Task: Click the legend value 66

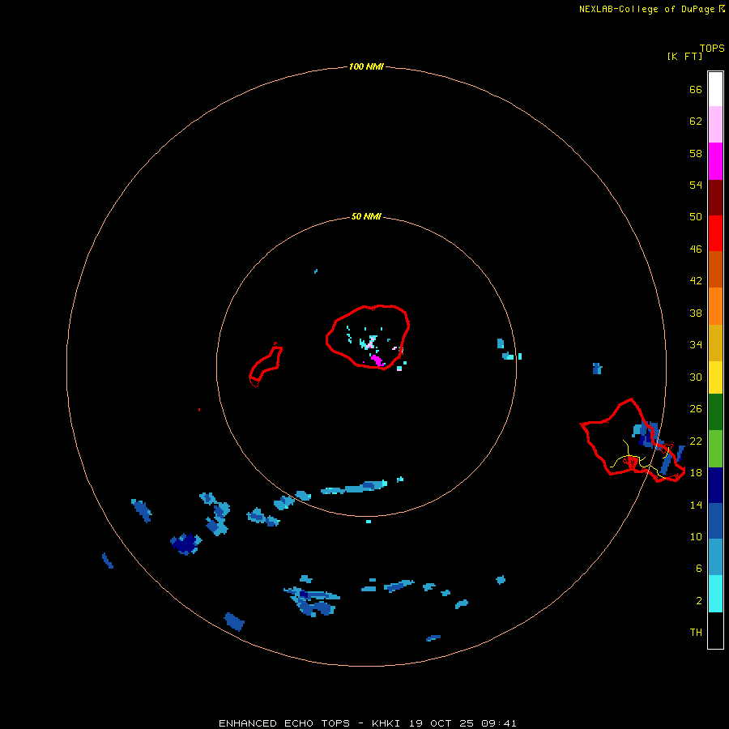Action: [696, 90]
